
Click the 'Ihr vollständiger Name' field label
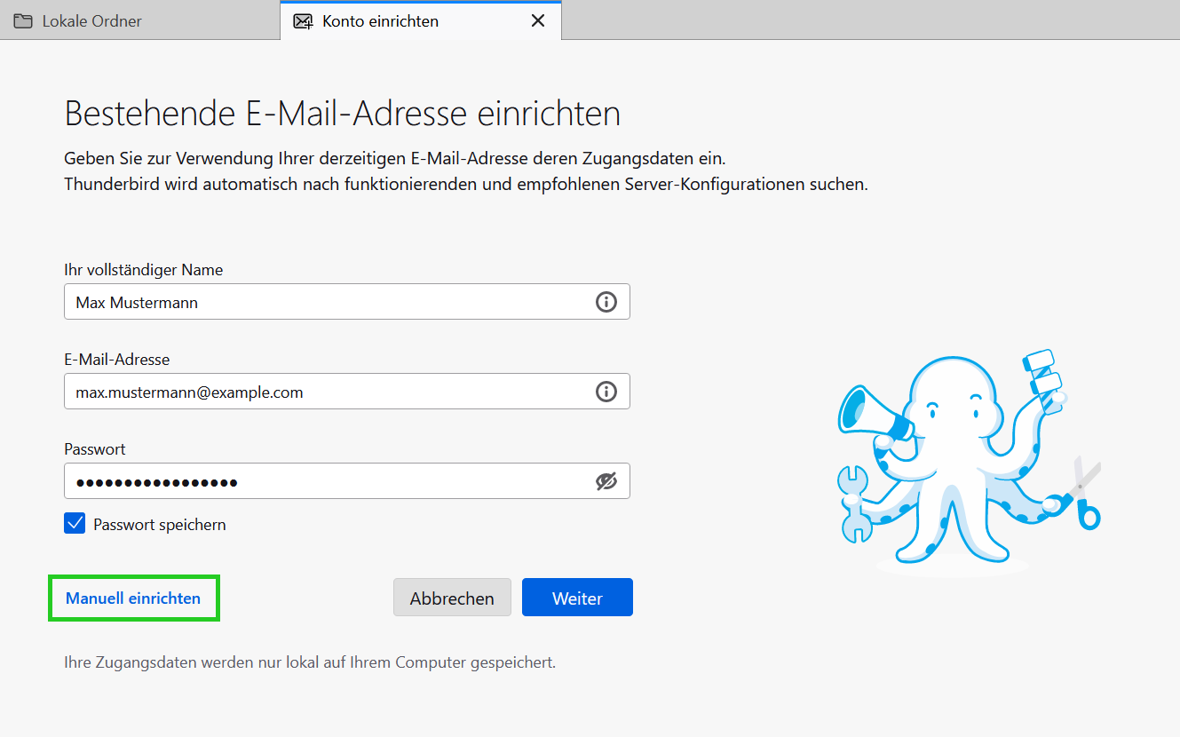point(144,269)
